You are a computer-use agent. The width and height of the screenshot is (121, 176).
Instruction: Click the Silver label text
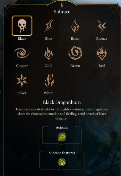pyautogui.click(x=22, y=93)
